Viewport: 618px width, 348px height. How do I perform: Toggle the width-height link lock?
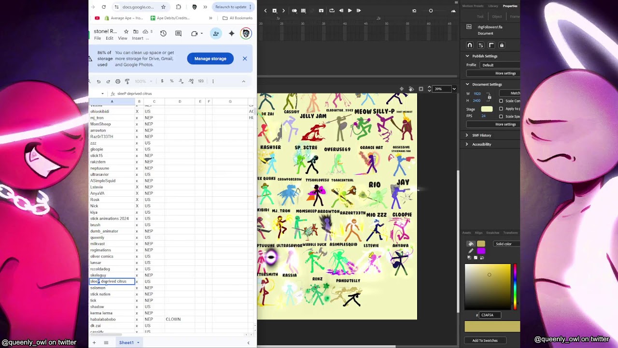(489, 97)
